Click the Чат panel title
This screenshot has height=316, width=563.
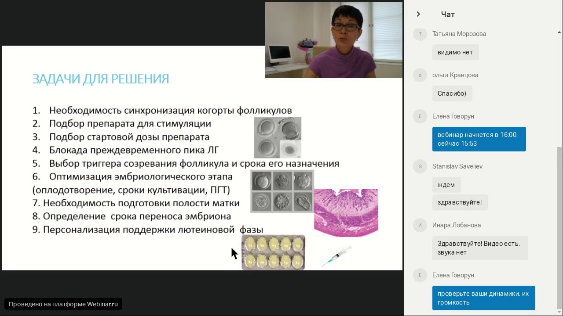coord(448,14)
